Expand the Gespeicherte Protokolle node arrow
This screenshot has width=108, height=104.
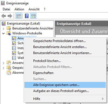point(4,68)
